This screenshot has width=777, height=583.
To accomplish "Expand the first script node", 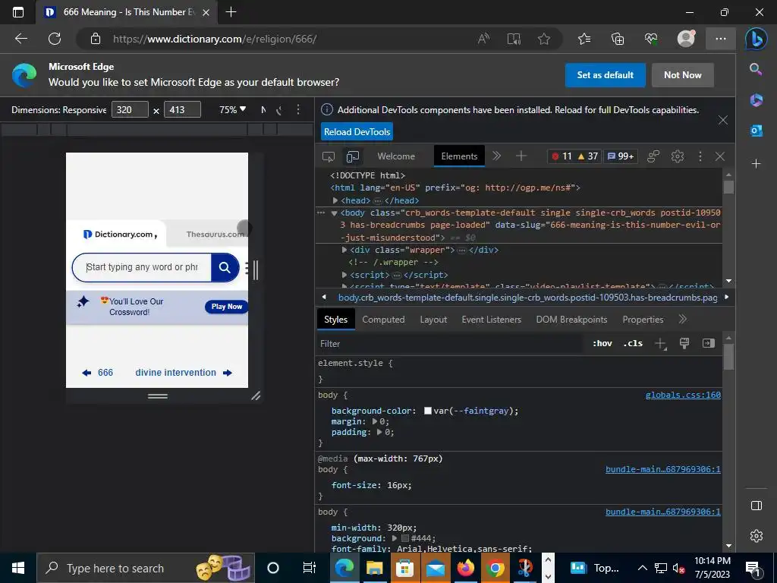I will pos(344,275).
